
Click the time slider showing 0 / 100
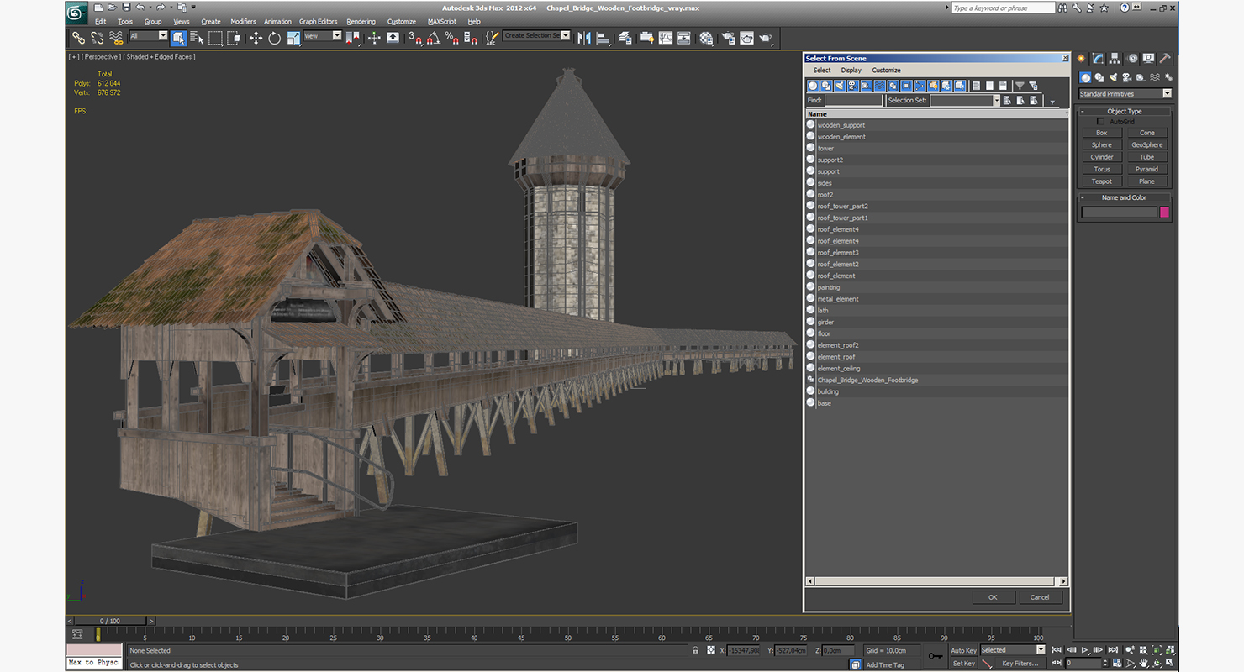click(x=109, y=621)
